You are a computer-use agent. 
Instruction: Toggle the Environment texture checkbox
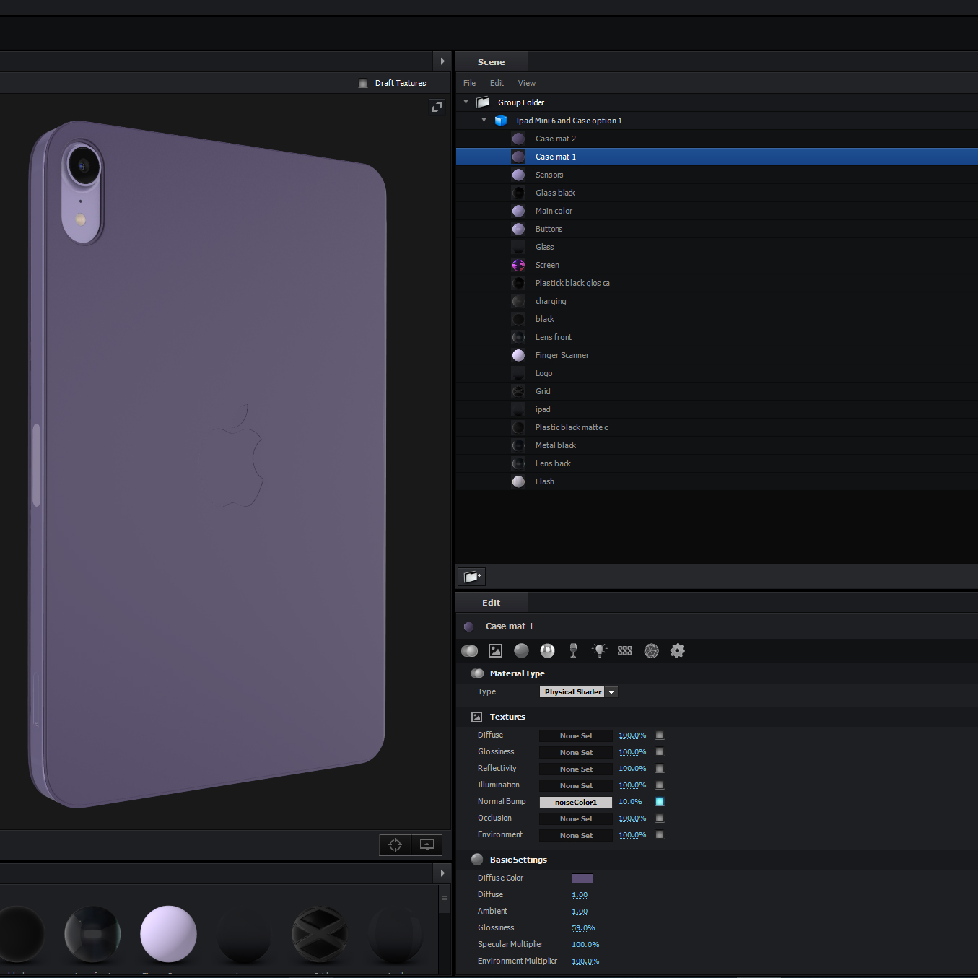pyautogui.click(x=660, y=835)
